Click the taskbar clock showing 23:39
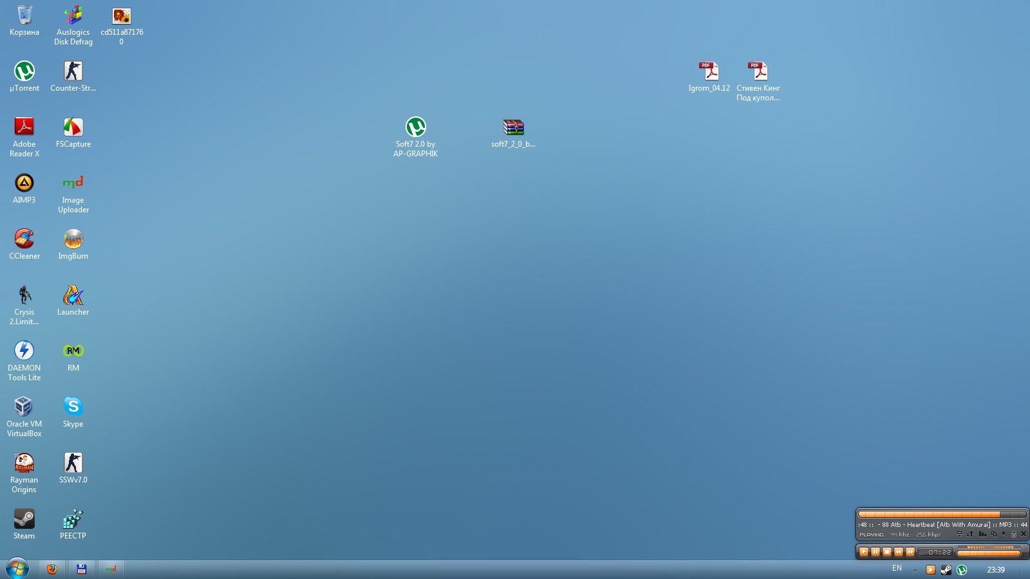Viewport: 1030px width, 579px height. click(x=995, y=569)
